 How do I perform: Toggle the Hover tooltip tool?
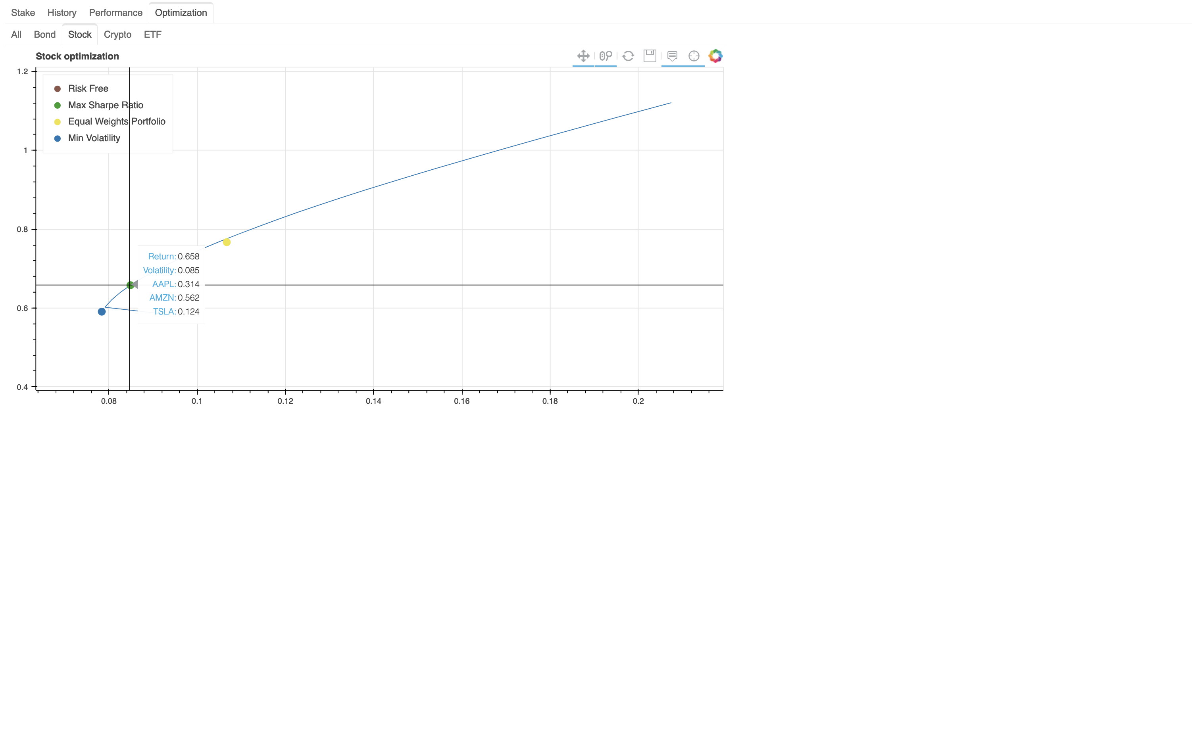(x=672, y=56)
